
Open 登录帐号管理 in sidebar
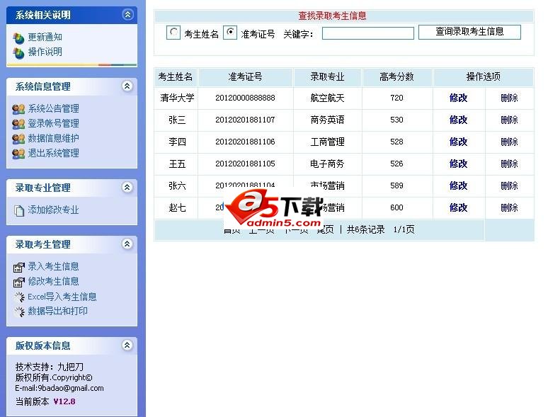point(54,123)
